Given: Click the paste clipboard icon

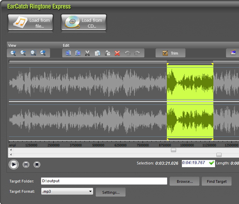Looking at the screenshot, I should coord(107,53).
